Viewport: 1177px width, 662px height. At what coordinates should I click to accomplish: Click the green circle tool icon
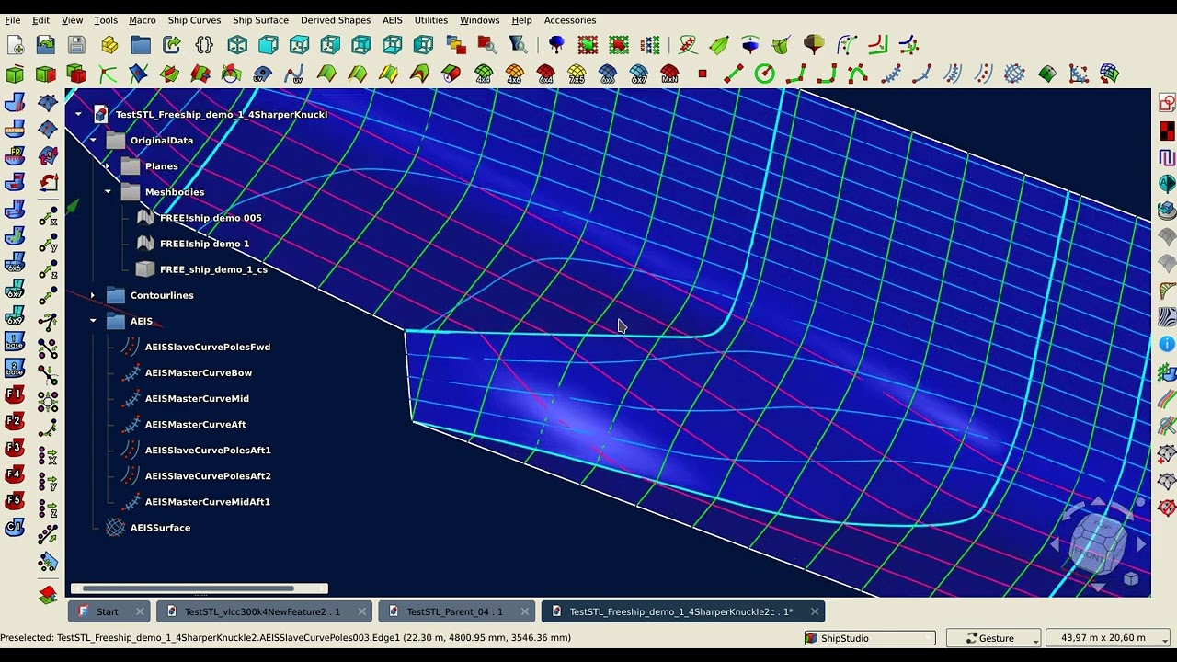[x=764, y=74]
